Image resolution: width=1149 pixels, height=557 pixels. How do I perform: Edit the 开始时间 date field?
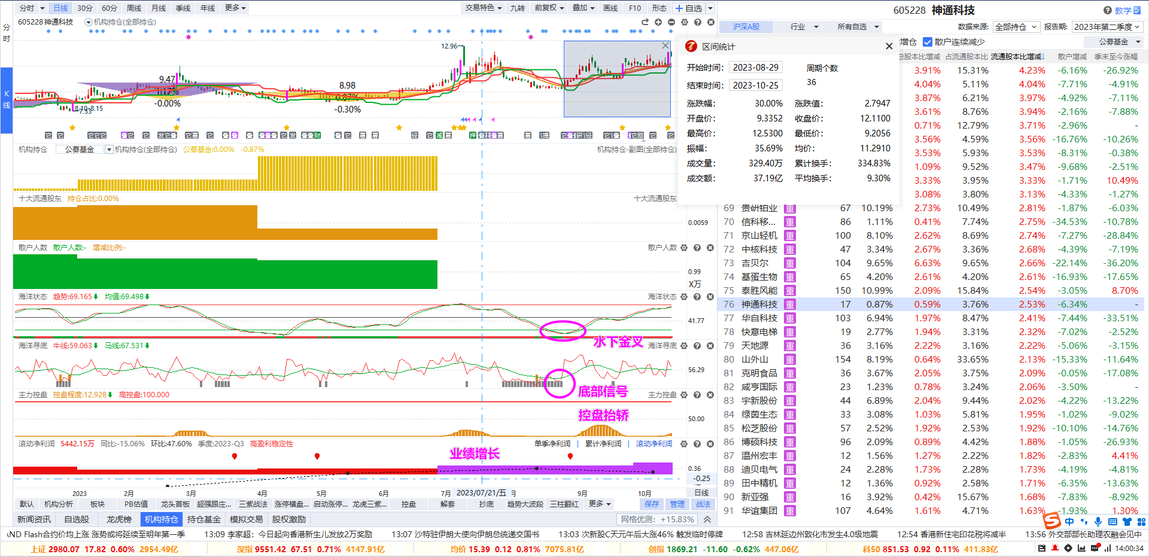point(756,68)
